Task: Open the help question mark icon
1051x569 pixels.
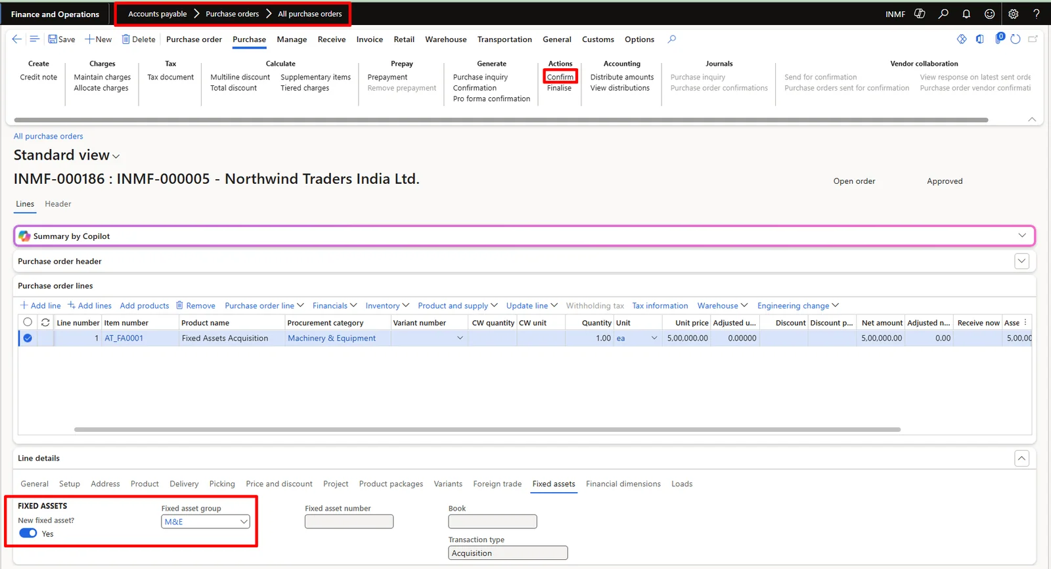Action: point(1037,14)
